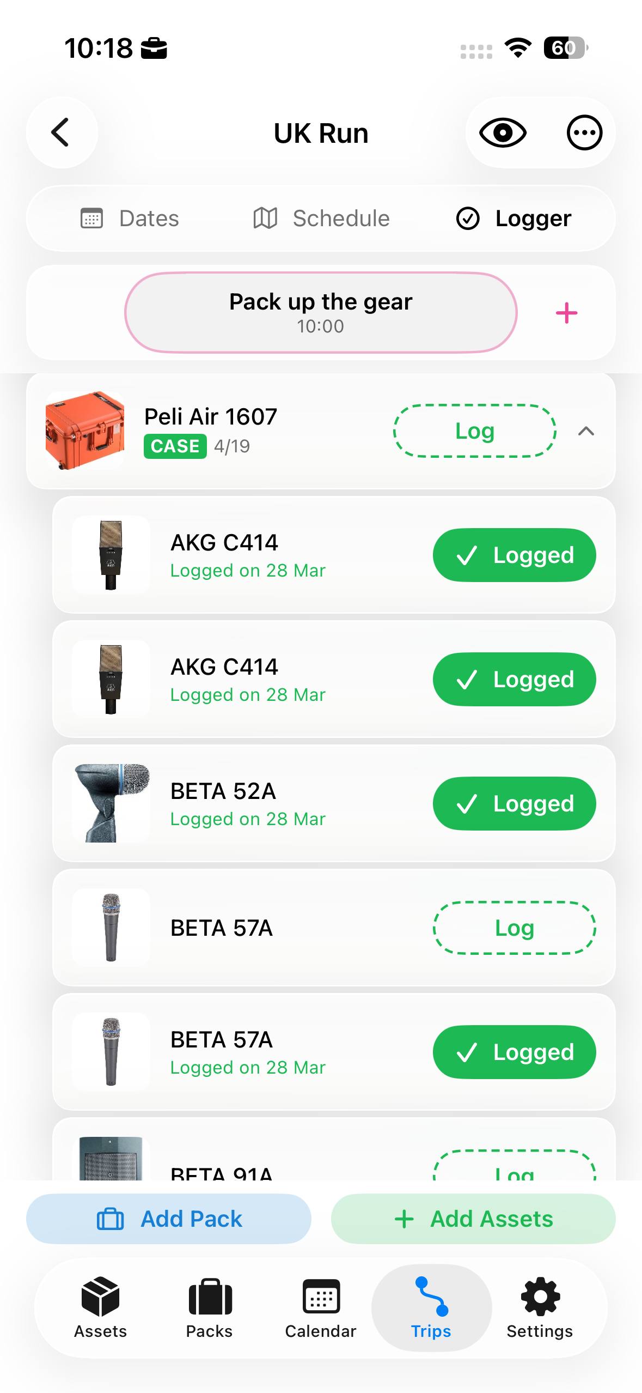The width and height of the screenshot is (642, 1393).
Task: Toggle the eye visibility icon
Action: [503, 132]
